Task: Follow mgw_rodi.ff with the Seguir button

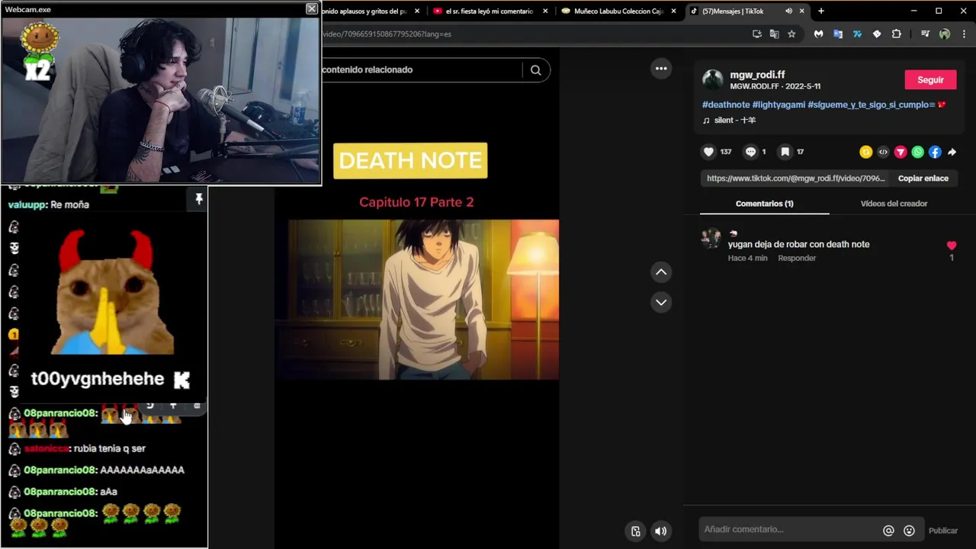Action: [x=930, y=80]
